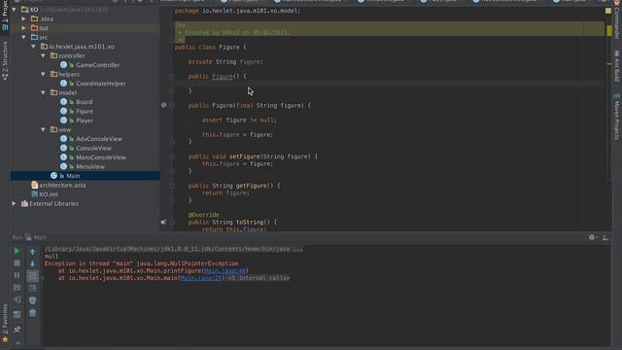Select architecture.asta file

62,186
